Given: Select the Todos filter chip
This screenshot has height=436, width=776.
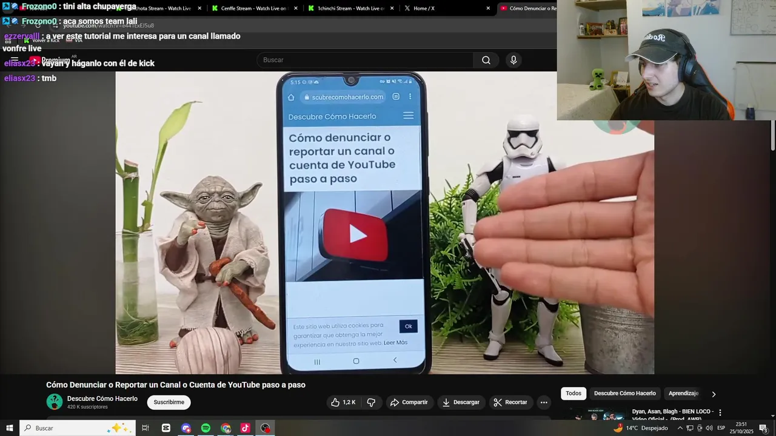Looking at the screenshot, I should (x=574, y=394).
